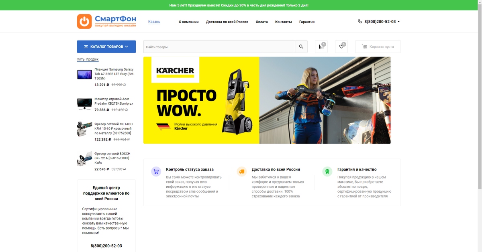Open the Оплата menu item
Viewport: 482px width, 252px height.
(x=262, y=22)
